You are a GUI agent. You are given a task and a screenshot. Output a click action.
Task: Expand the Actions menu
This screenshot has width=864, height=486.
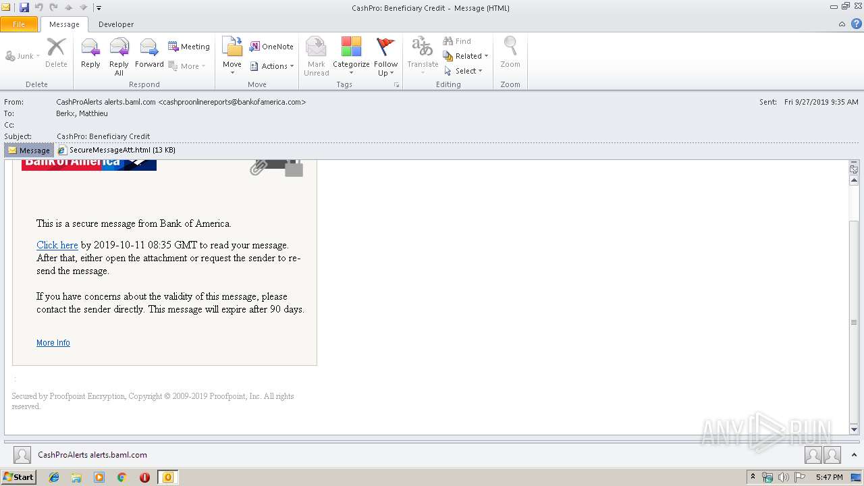click(272, 66)
